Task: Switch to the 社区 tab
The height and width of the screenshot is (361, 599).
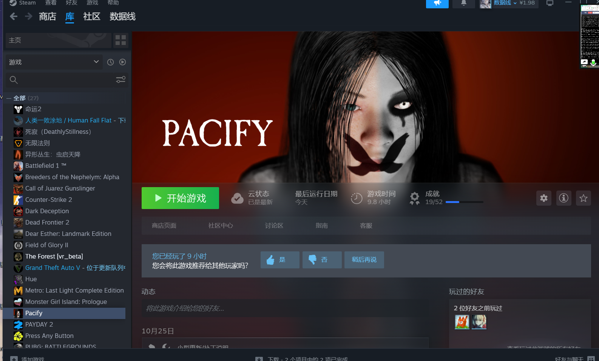Action: click(x=92, y=17)
